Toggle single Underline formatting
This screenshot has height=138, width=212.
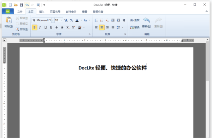coord(46,27)
